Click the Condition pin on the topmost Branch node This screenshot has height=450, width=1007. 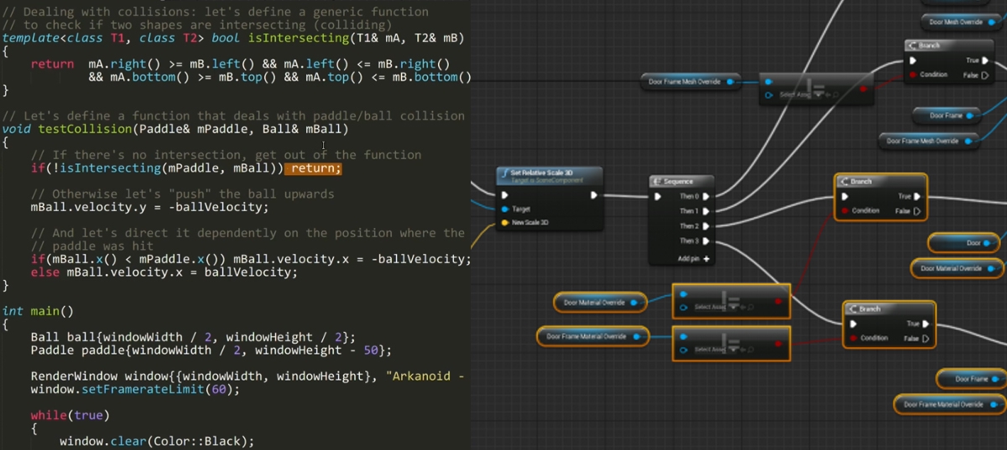(x=912, y=75)
